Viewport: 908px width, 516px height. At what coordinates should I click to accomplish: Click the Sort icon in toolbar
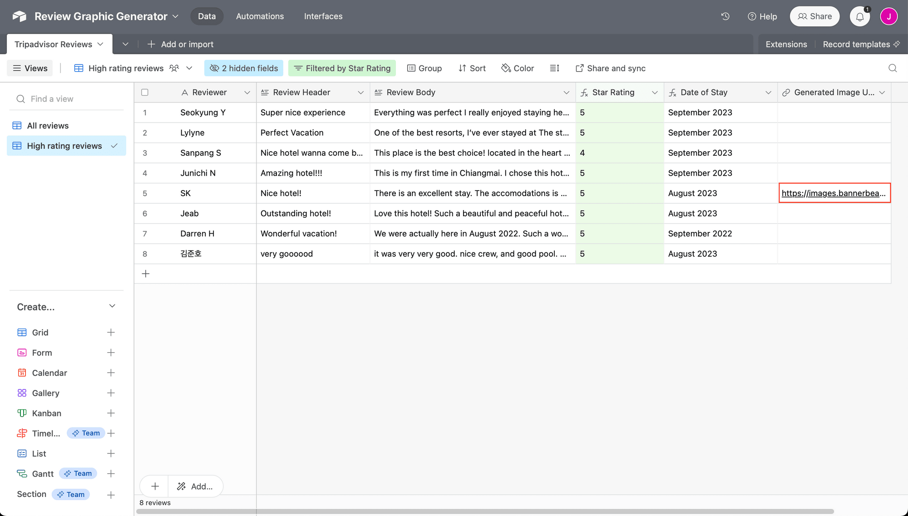(472, 68)
